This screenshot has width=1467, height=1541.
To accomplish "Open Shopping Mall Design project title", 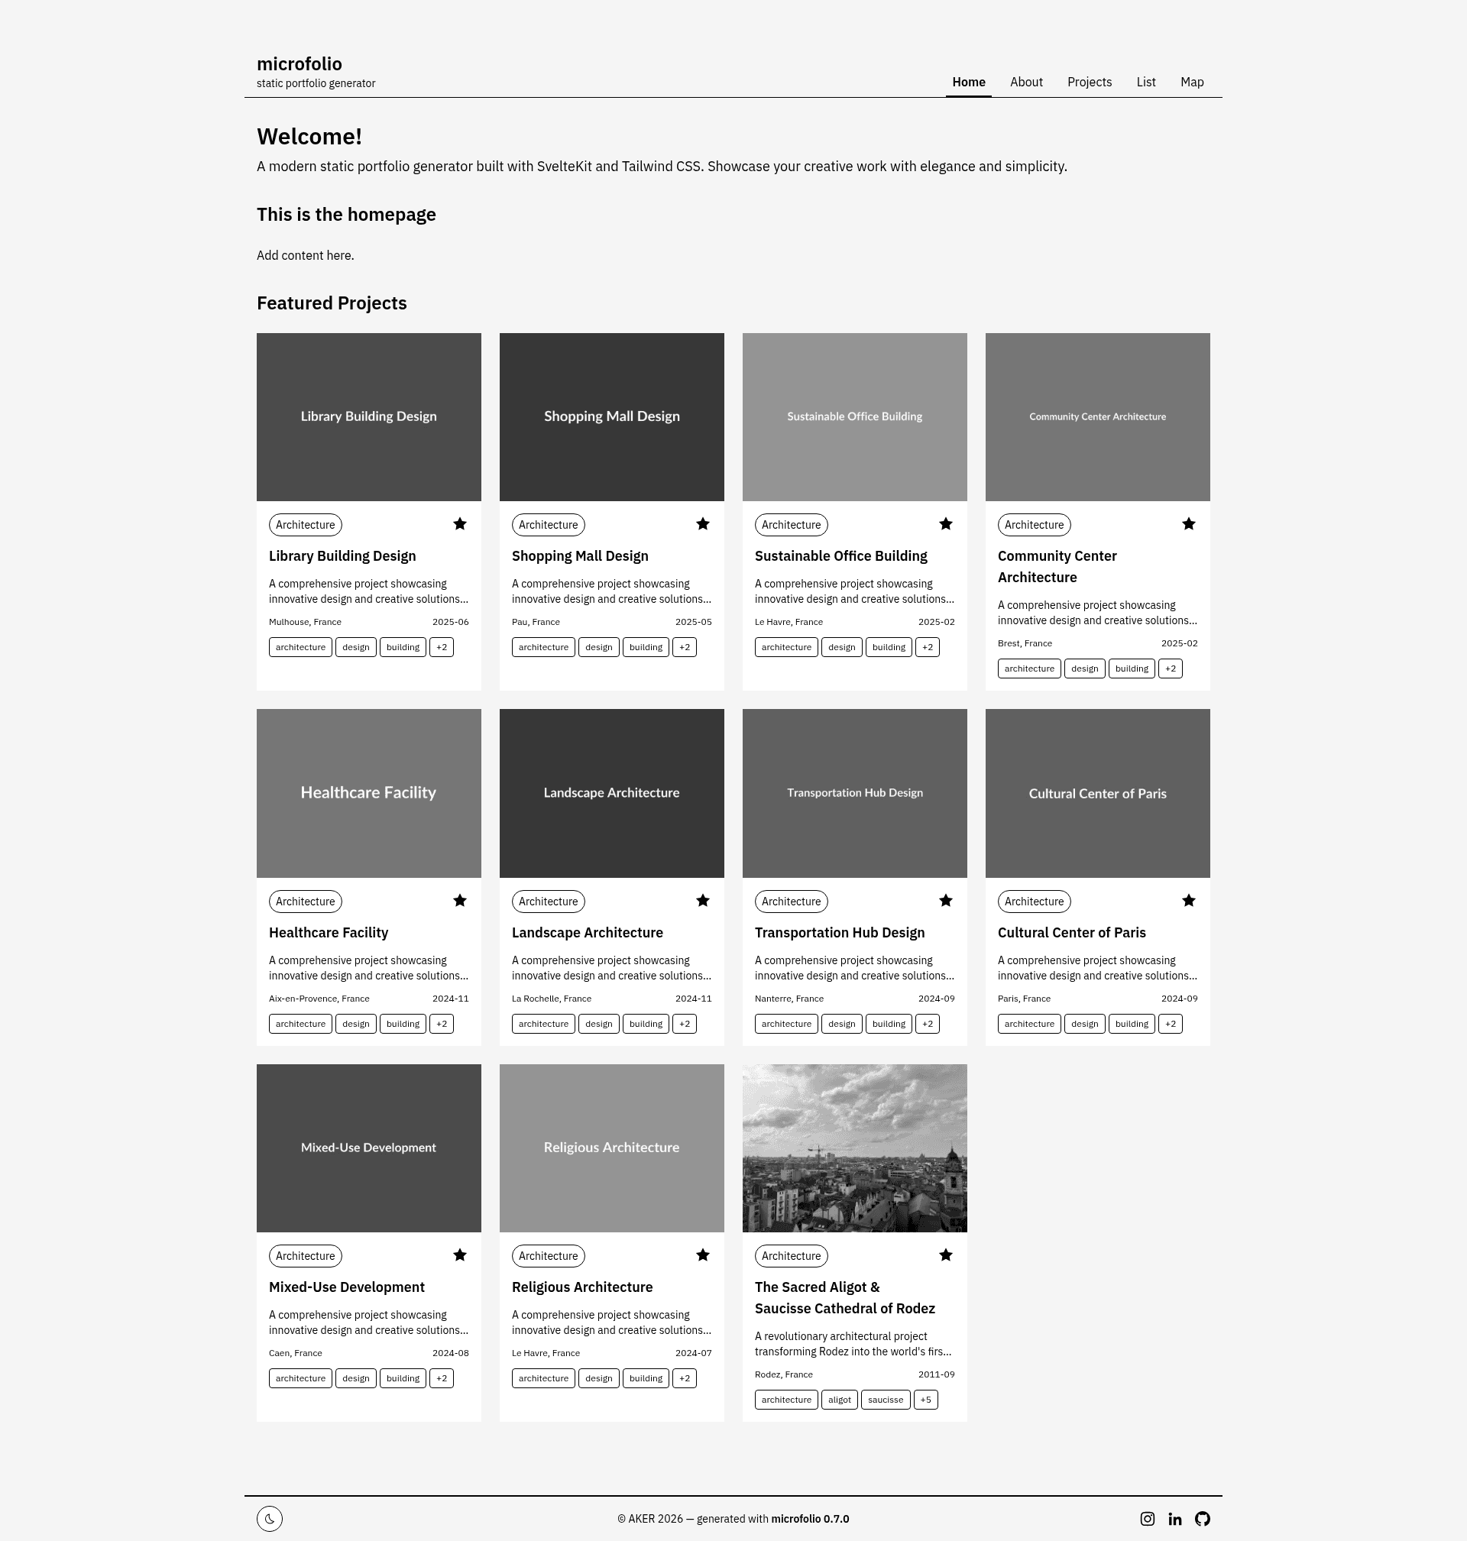I will point(580,556).
